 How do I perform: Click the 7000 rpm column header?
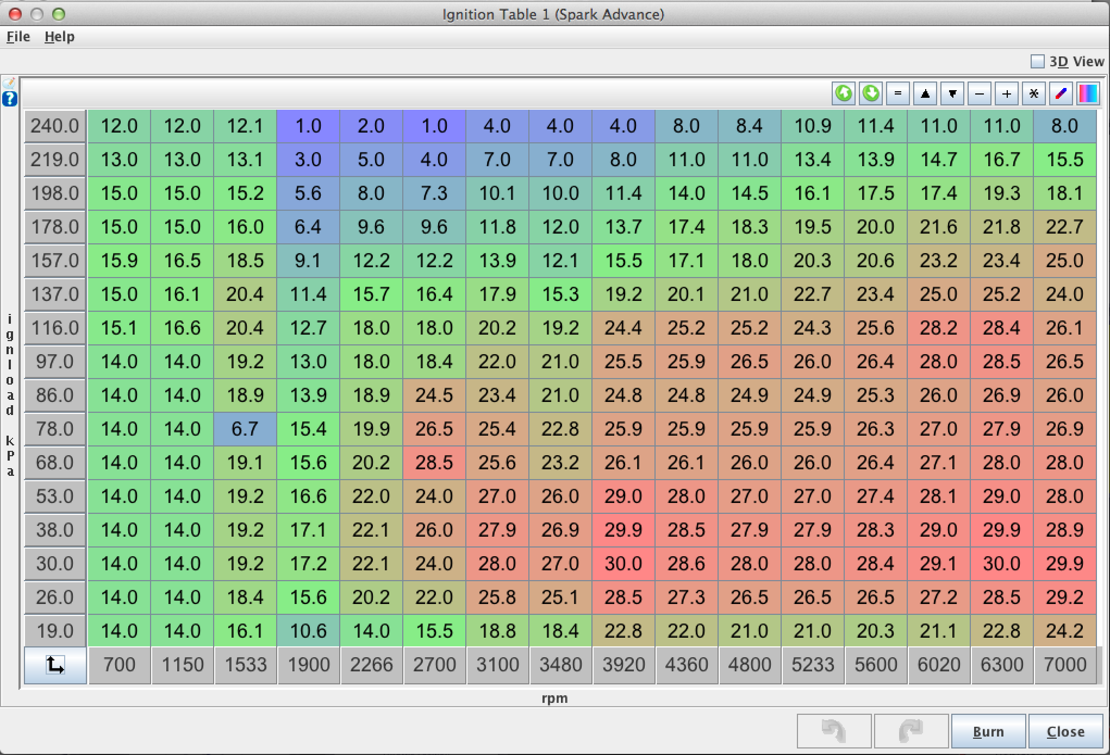(1064, 665)
